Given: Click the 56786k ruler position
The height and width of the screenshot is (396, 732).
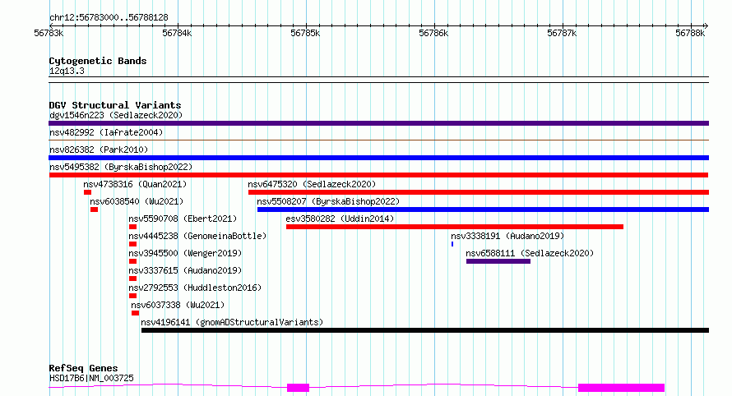Looking at the screenshot, I should [433, 34].
